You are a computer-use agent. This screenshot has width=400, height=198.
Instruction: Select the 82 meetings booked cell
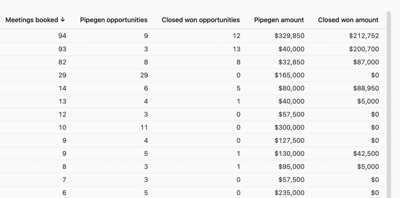point(62,62)
